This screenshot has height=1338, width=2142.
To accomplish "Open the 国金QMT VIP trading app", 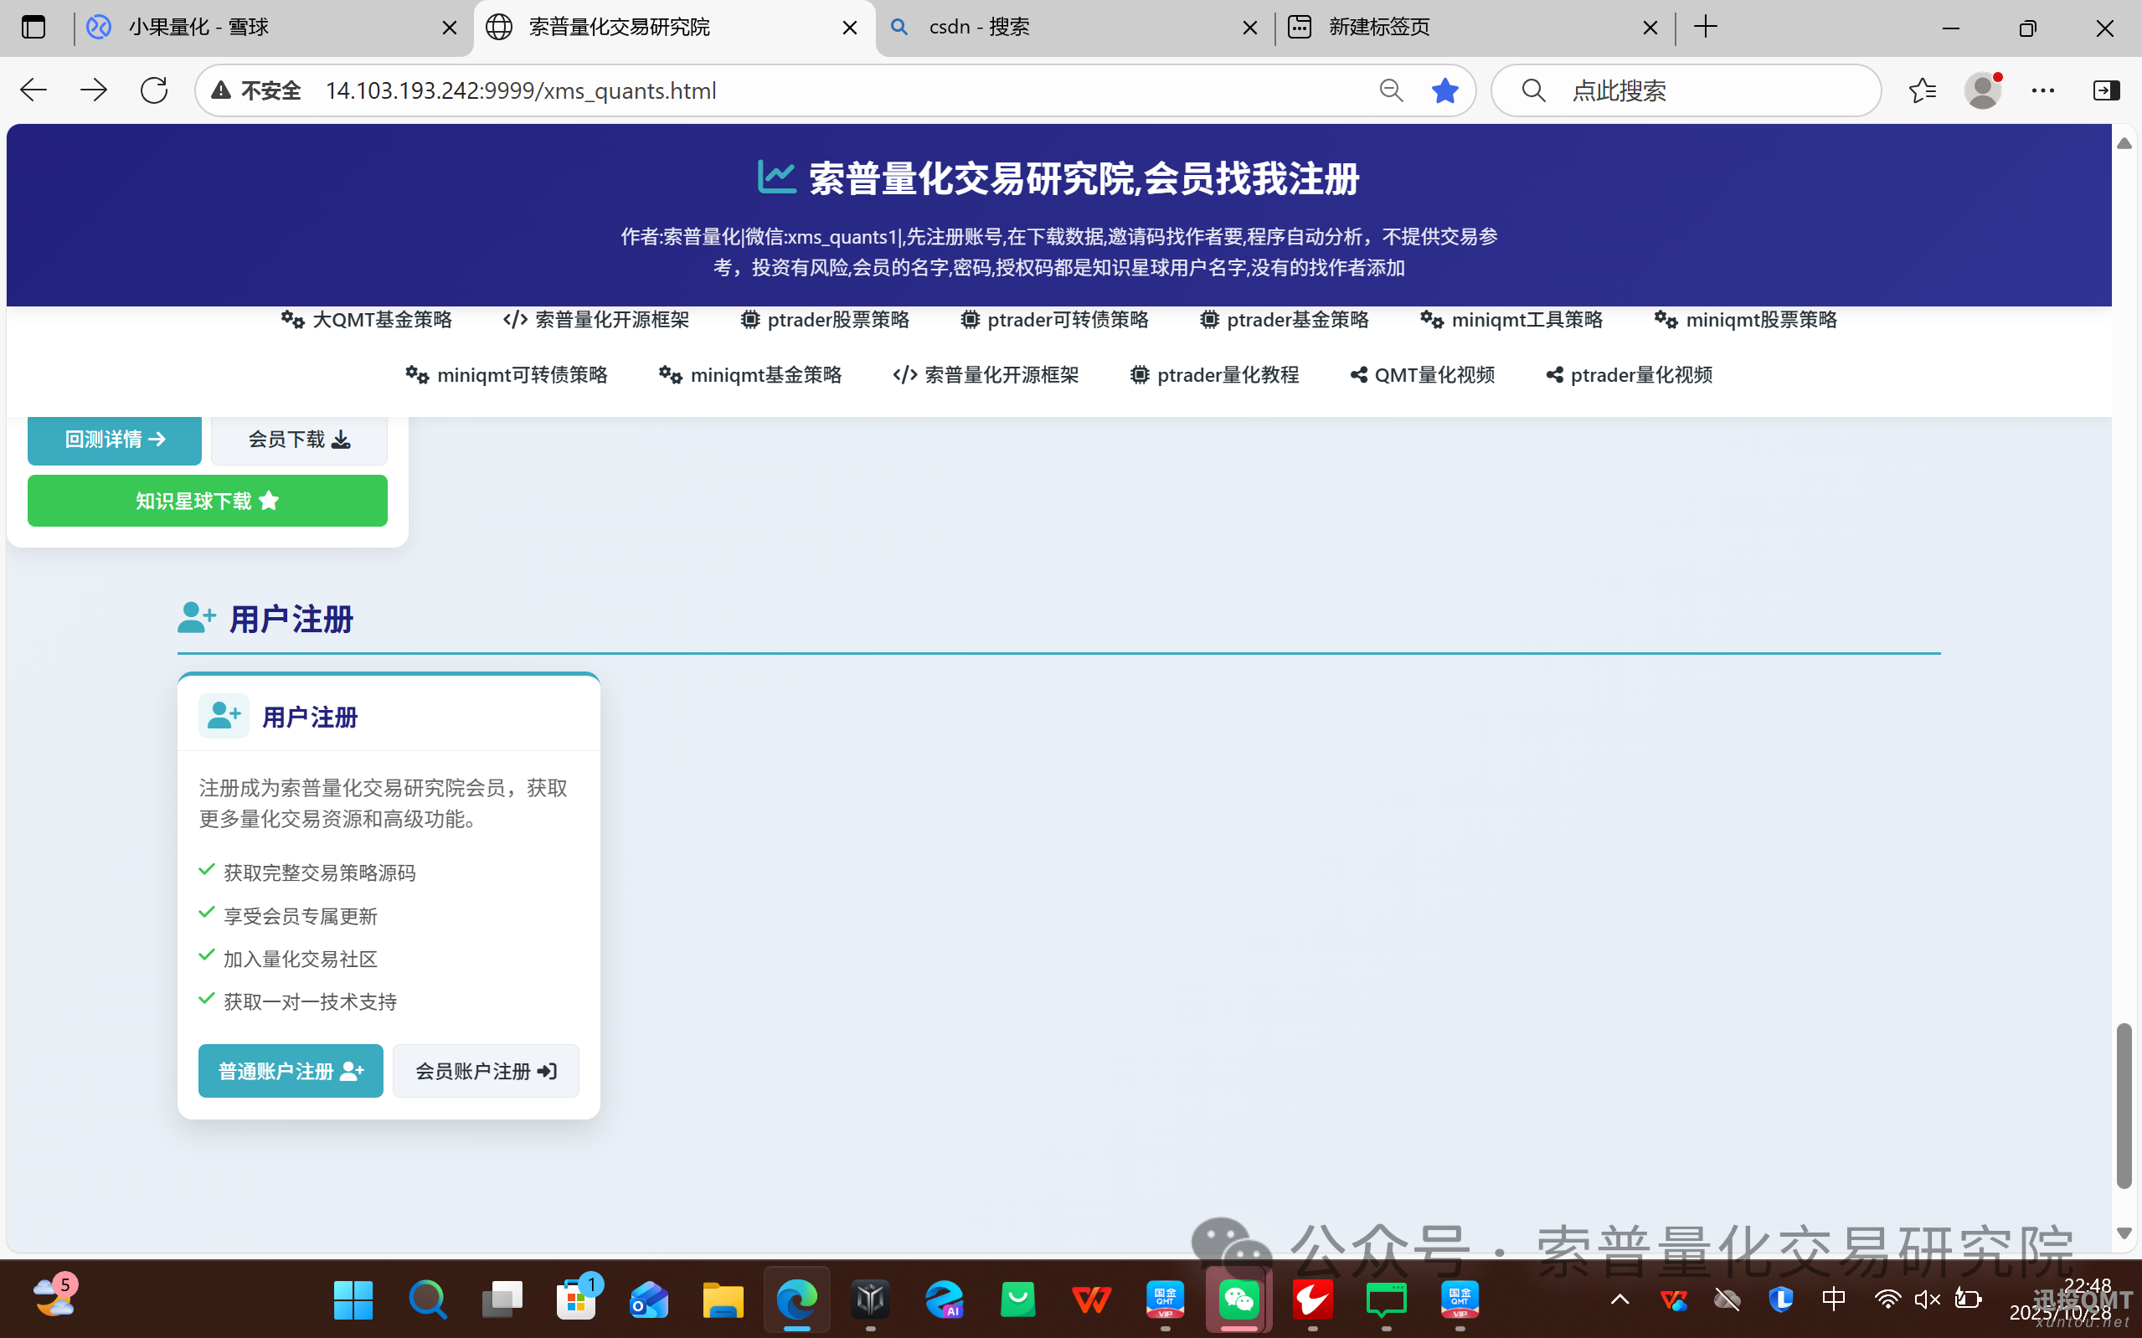I will (x=1164, y=1300).
